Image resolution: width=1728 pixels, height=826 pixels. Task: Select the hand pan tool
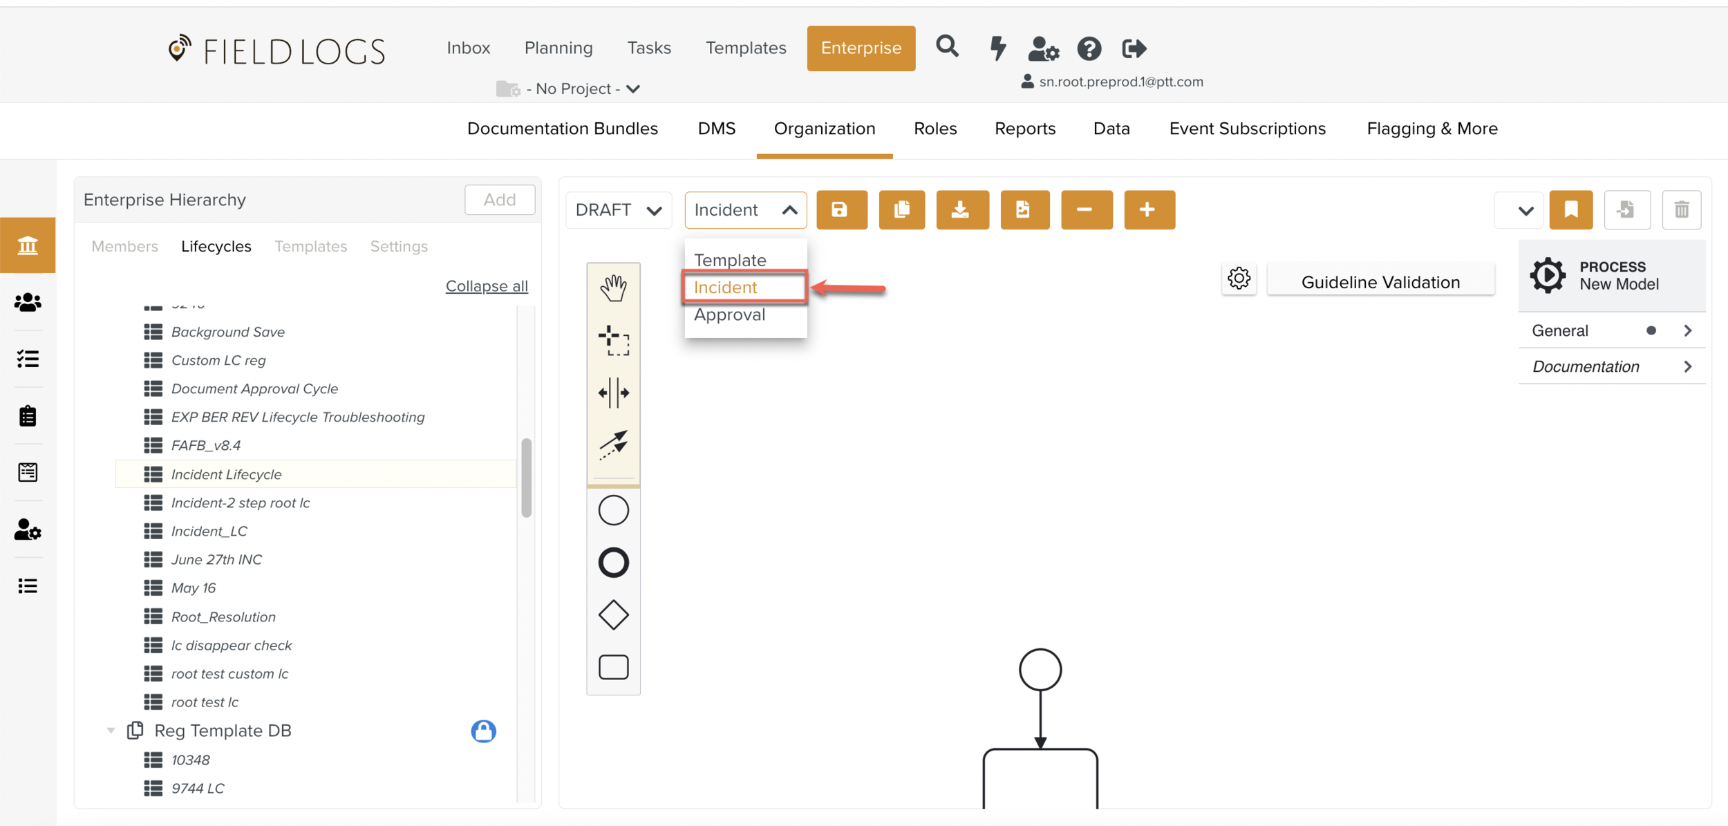[613, 288]
